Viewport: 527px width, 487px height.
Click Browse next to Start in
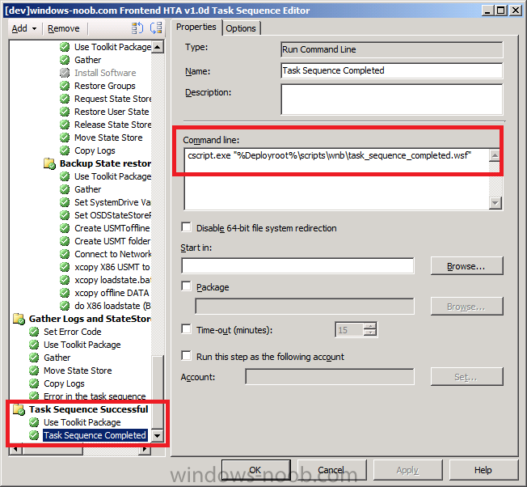[x=466, y=266]
